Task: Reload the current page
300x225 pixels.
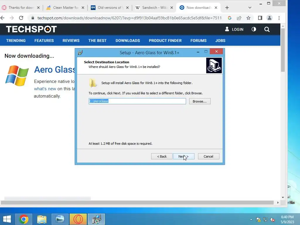Action: [x=21, y=18]
